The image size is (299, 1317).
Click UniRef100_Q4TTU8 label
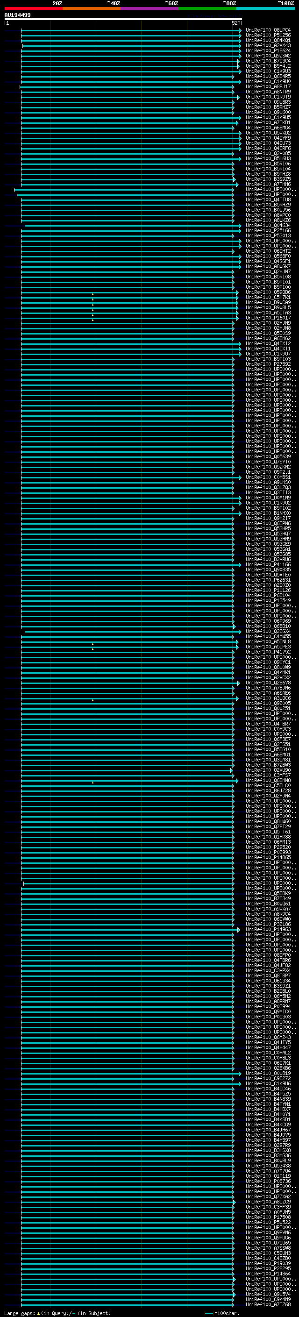pyautogui.click(x=268, y=200)
